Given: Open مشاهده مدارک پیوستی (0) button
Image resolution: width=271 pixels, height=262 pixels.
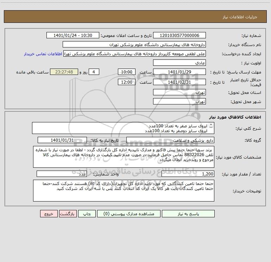Looking at the screenshot, I should tap(129, 213).
